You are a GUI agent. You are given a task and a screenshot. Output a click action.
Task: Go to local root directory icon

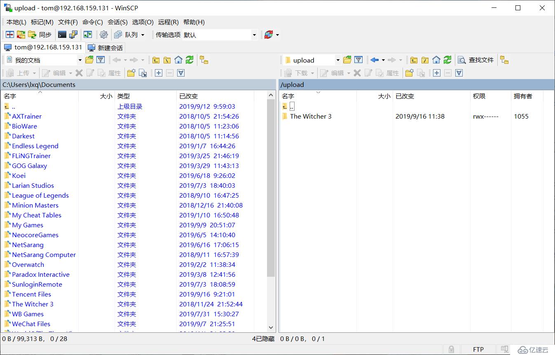[167, 60]
